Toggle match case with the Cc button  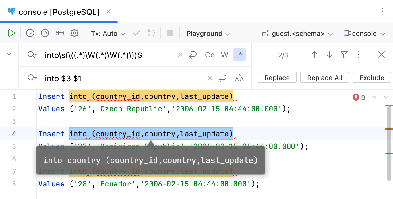click(210, 55)
